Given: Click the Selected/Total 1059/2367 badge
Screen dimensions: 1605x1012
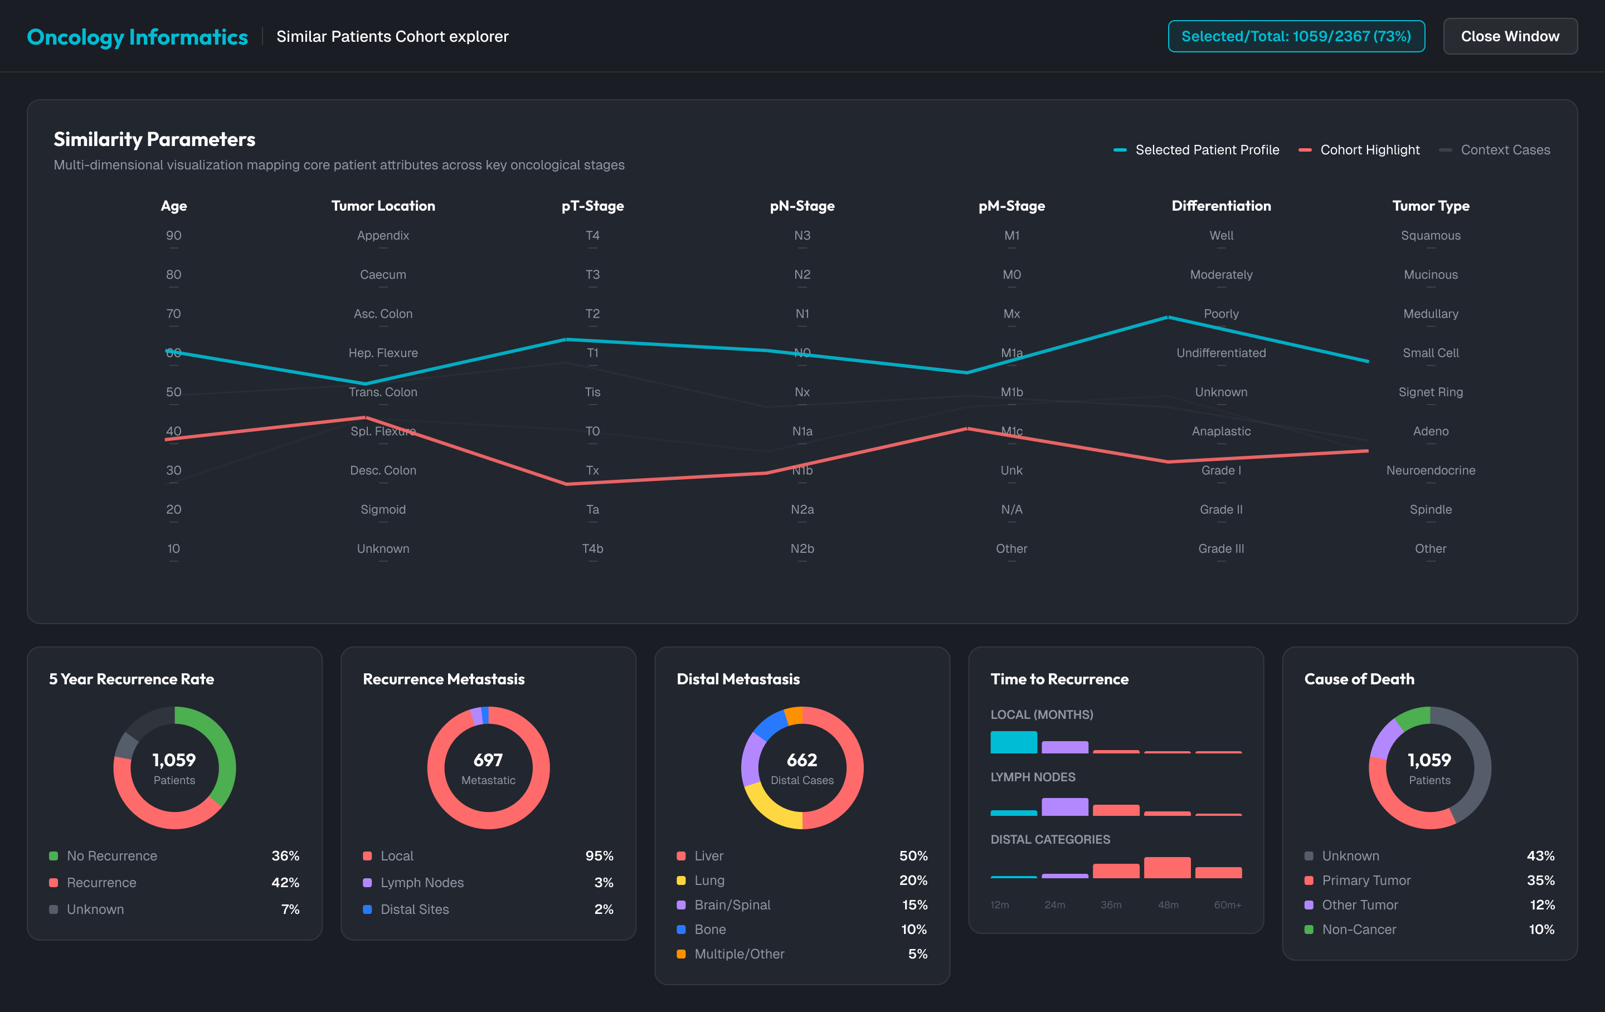Looking at the screenshot, I should point(1296,36).
